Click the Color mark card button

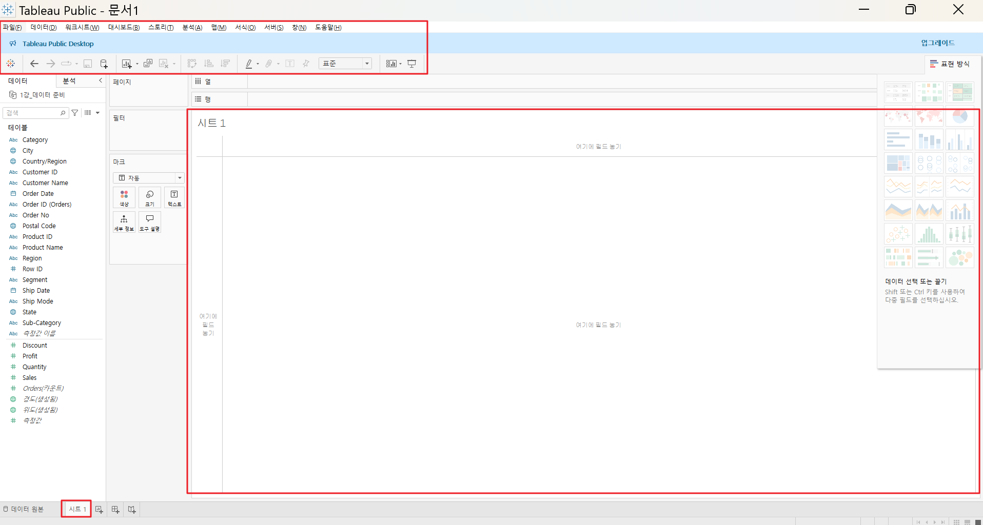124,198
